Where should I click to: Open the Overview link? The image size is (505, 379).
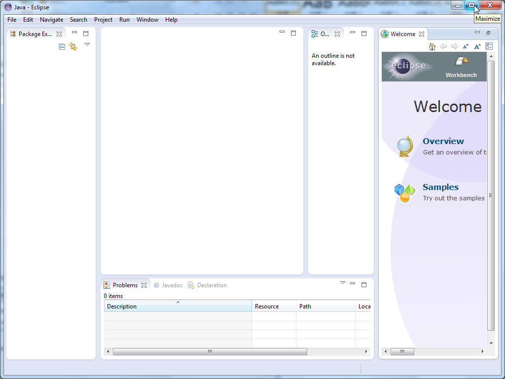click(x=443, y=141)
